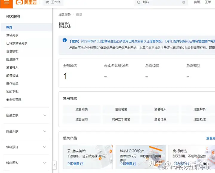
Task: Expand the 域名回购 sidebar section
Action: tap(26, 163)
